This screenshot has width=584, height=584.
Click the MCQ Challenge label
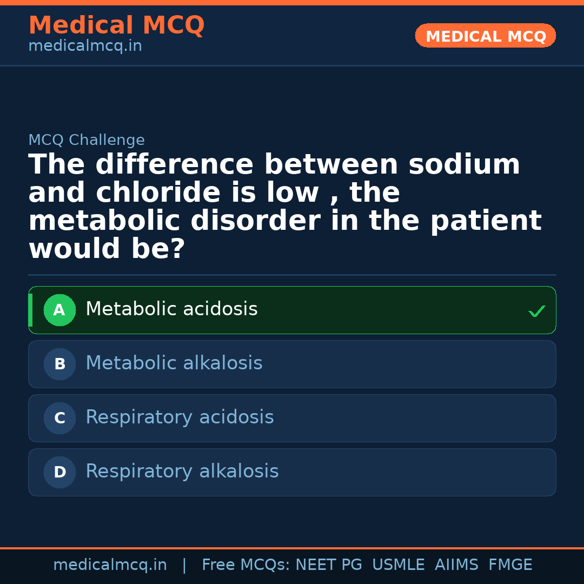coord(87,141)
